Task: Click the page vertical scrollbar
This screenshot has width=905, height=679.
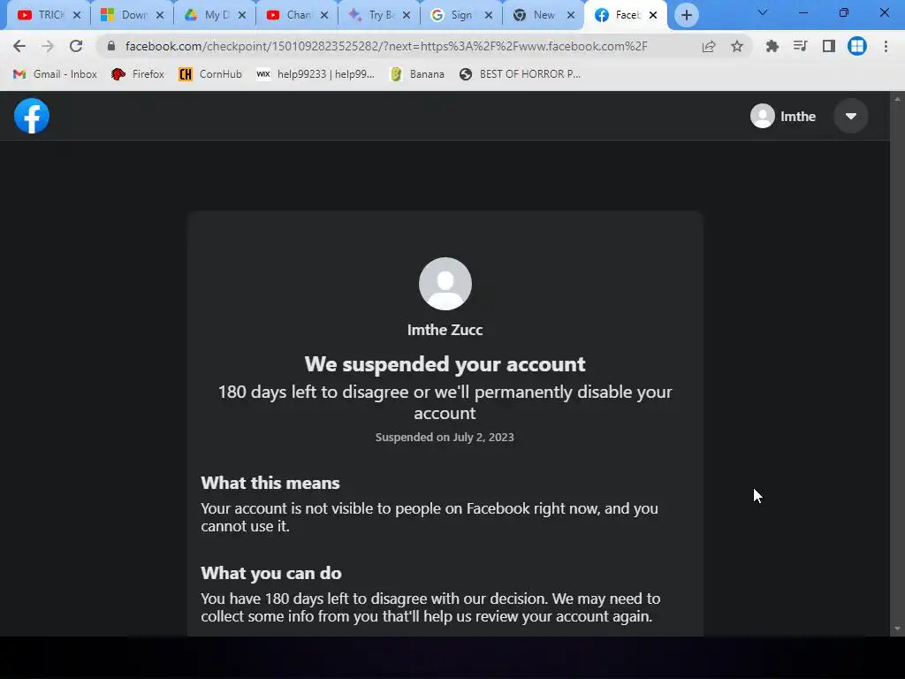Action: tap(897, 363)
